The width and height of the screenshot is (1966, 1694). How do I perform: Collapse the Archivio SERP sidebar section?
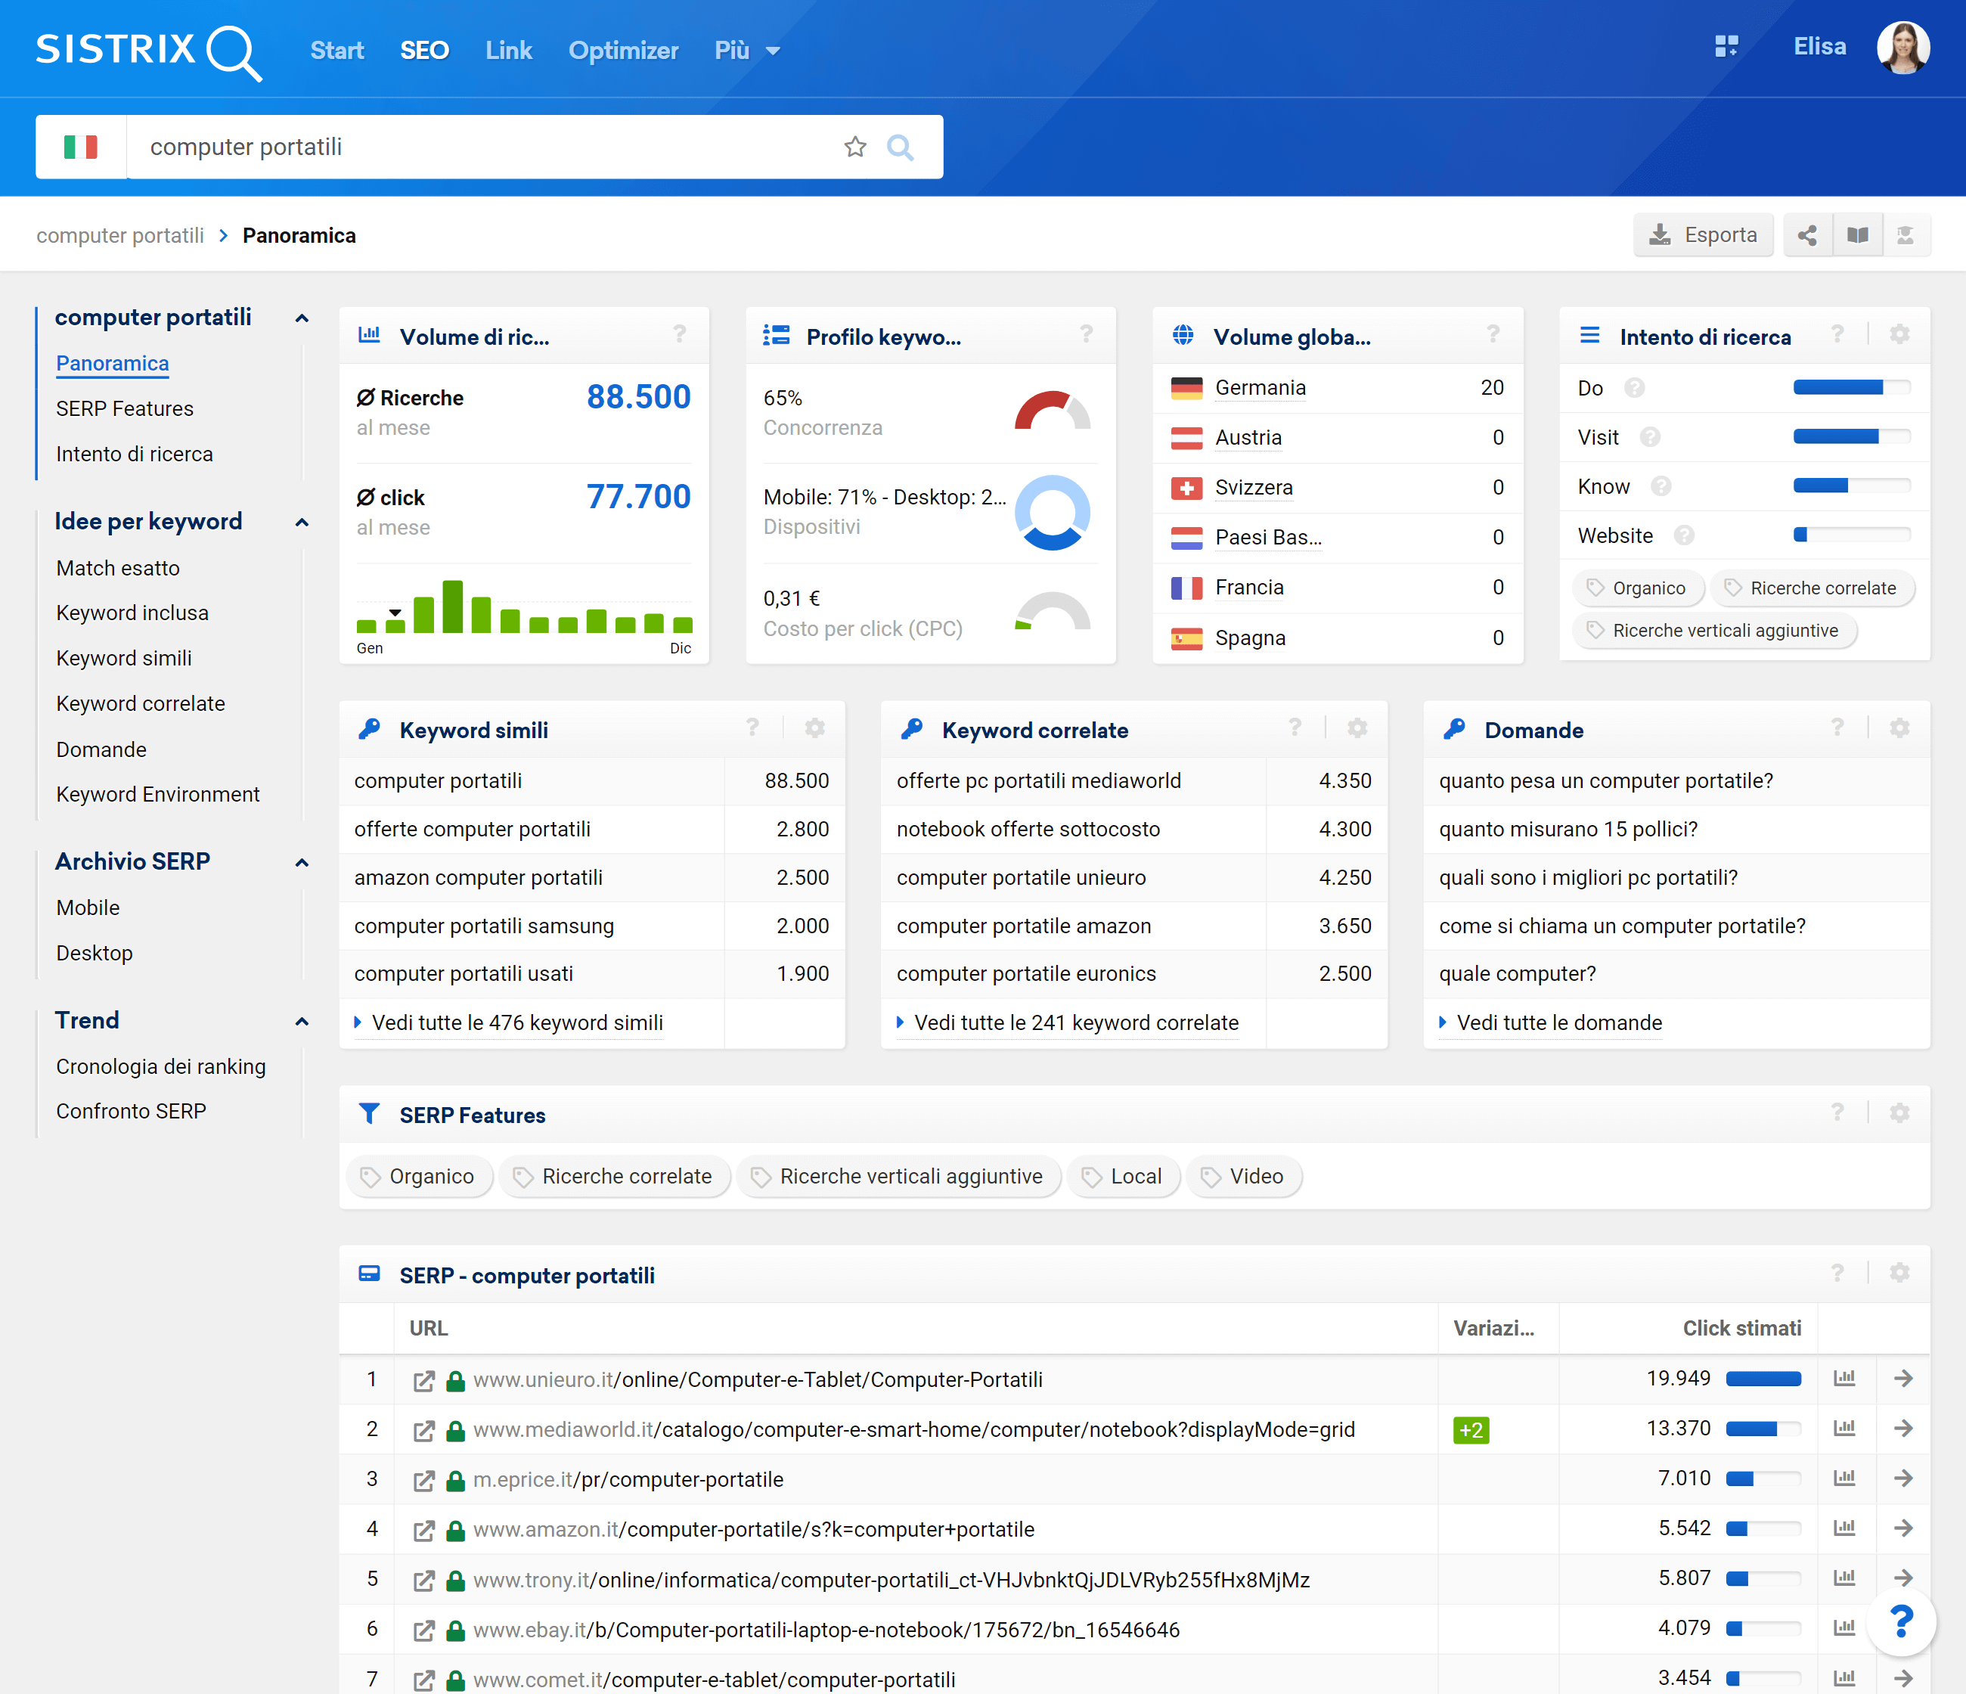pyautogui.click(x=302, y=864)
